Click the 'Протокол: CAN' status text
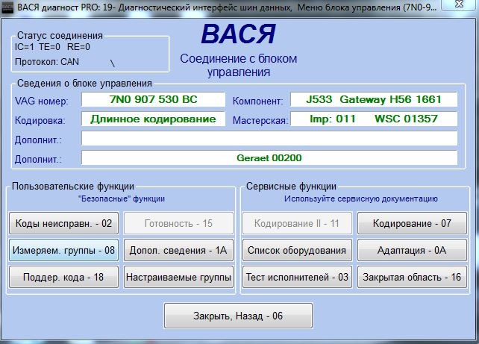This screenshot has height=344, width=479. [x=47, y=62]
